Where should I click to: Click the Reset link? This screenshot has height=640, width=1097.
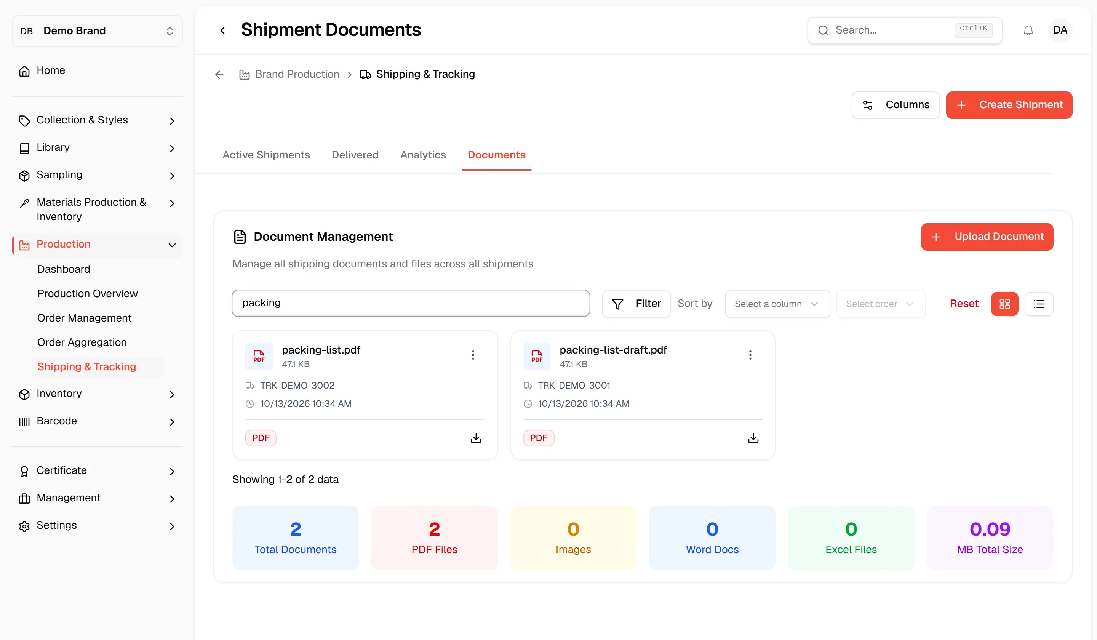[x=964, y=304]
